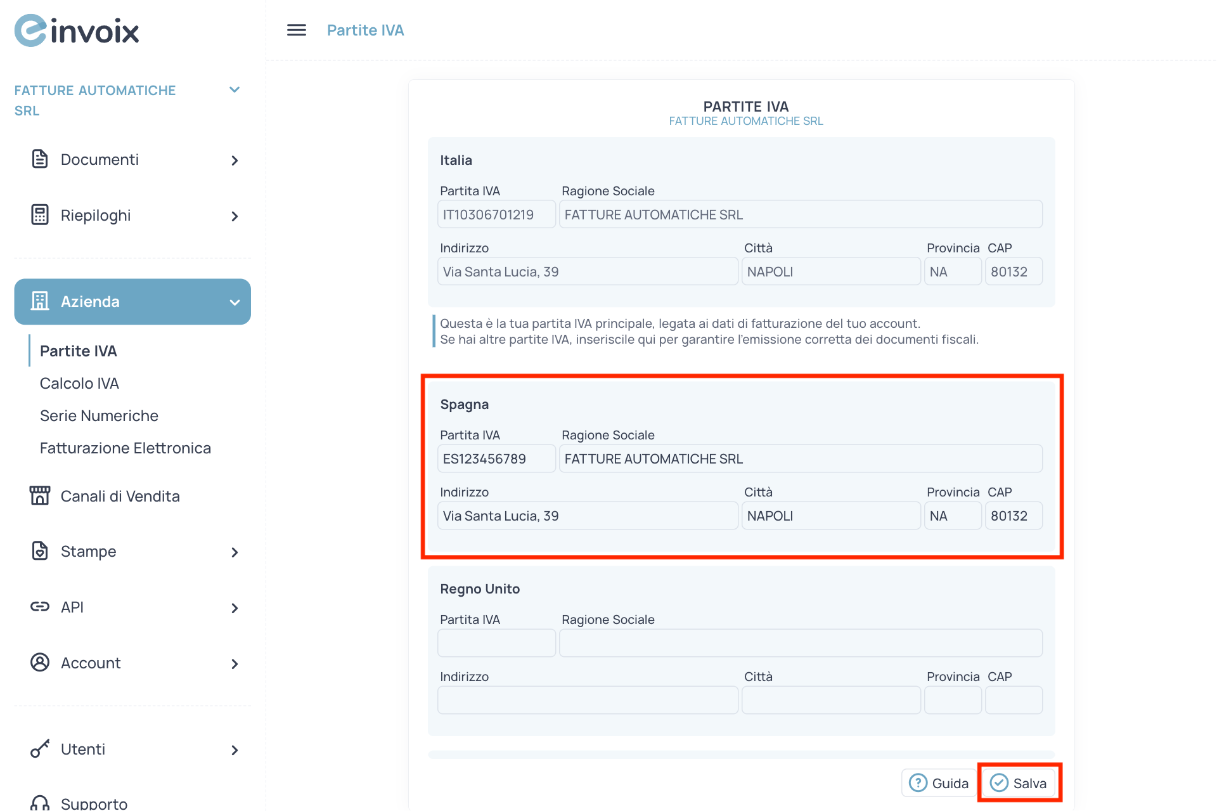This screenshot has width=1217, height=811.
Task: Click the API link icon
Action: (x=39, y=607)
